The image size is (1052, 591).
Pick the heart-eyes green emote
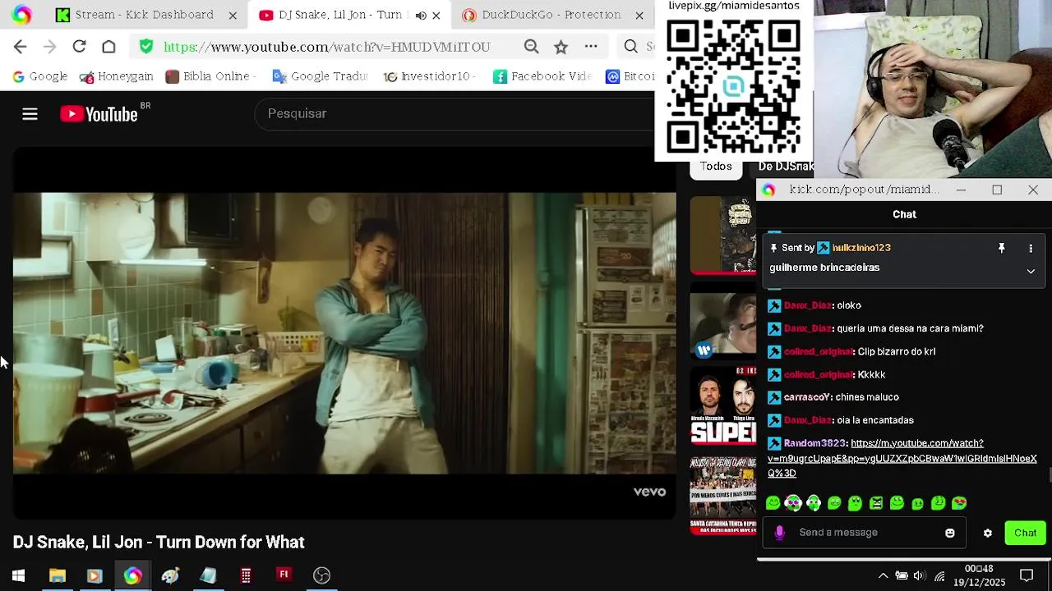[x=959, y=503]
